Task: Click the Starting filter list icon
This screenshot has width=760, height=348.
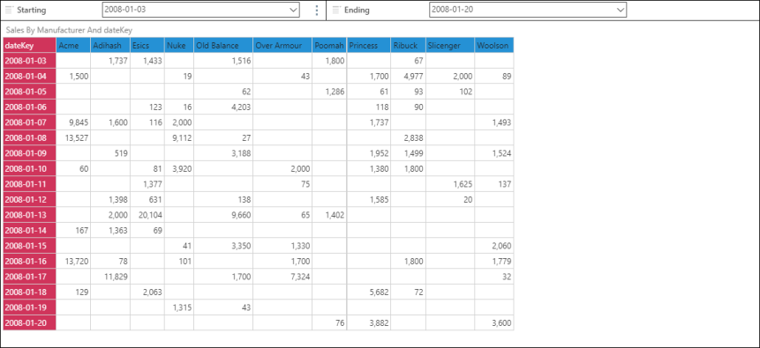Action: point(9,10)
